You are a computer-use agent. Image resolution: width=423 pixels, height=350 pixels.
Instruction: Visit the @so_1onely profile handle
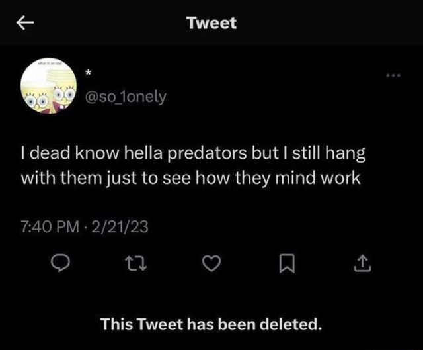125,97
